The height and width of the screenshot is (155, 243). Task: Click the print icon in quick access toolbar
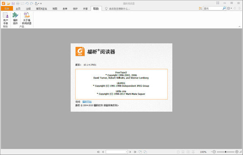click(x=18, y=3)
